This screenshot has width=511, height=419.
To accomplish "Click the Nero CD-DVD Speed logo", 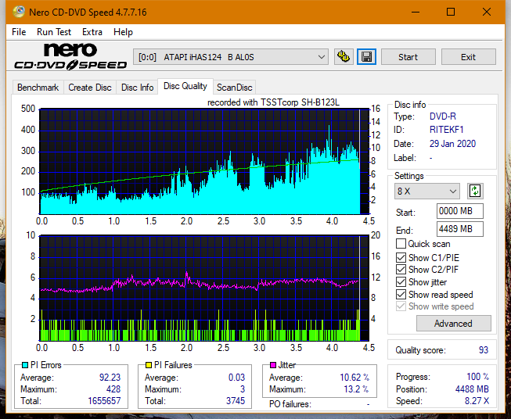I will tap(70, 57).
